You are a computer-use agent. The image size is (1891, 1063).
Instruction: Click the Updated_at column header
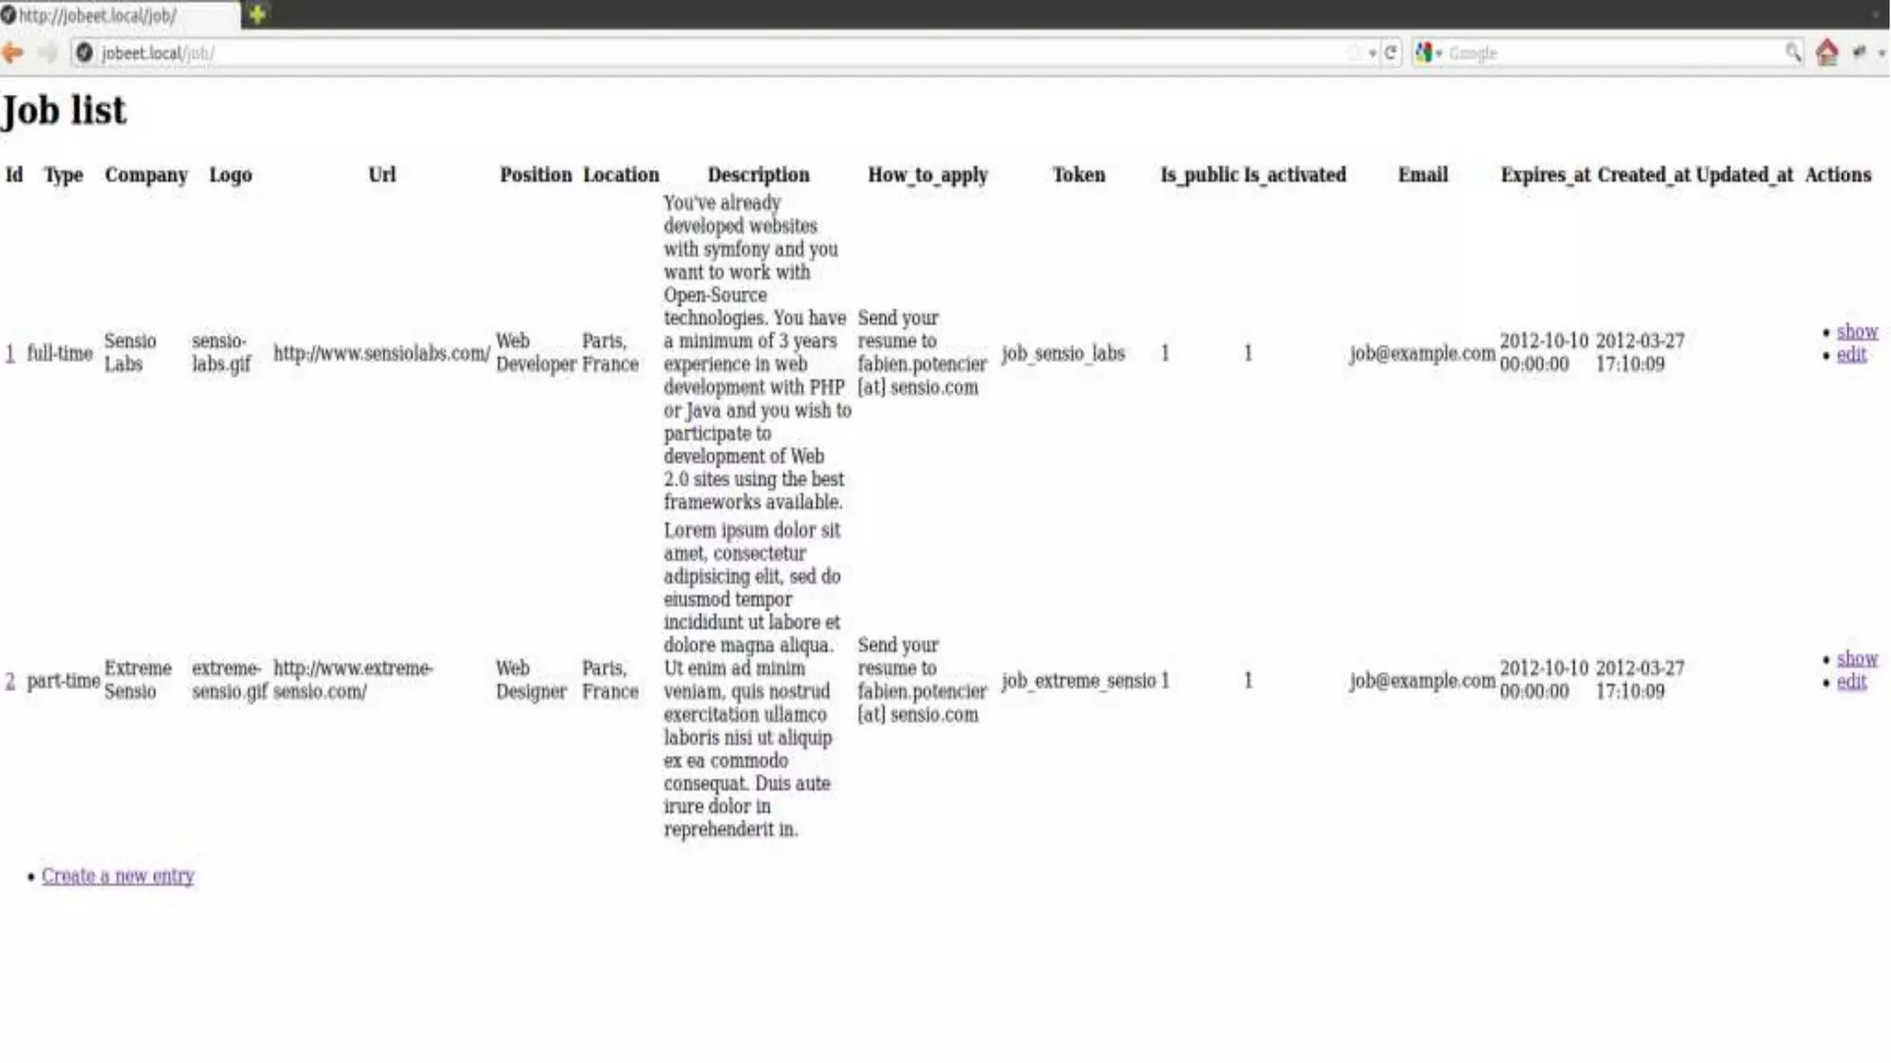(x=1744, y=174)
